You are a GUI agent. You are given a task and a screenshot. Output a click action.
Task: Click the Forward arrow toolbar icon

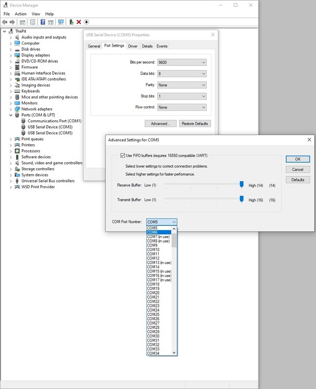[x=12, y=22]
